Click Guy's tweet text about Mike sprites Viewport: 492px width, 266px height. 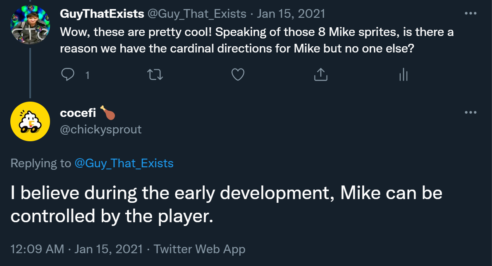(x=256, y=40)
